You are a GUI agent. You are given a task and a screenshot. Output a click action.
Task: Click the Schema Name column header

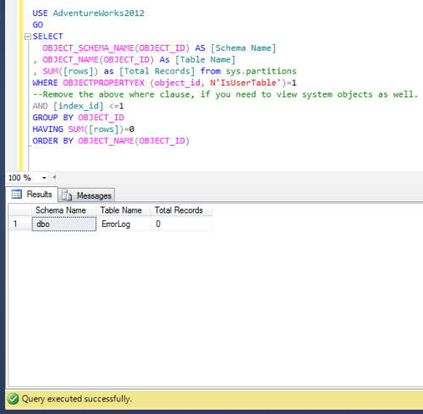coord(64,210)
